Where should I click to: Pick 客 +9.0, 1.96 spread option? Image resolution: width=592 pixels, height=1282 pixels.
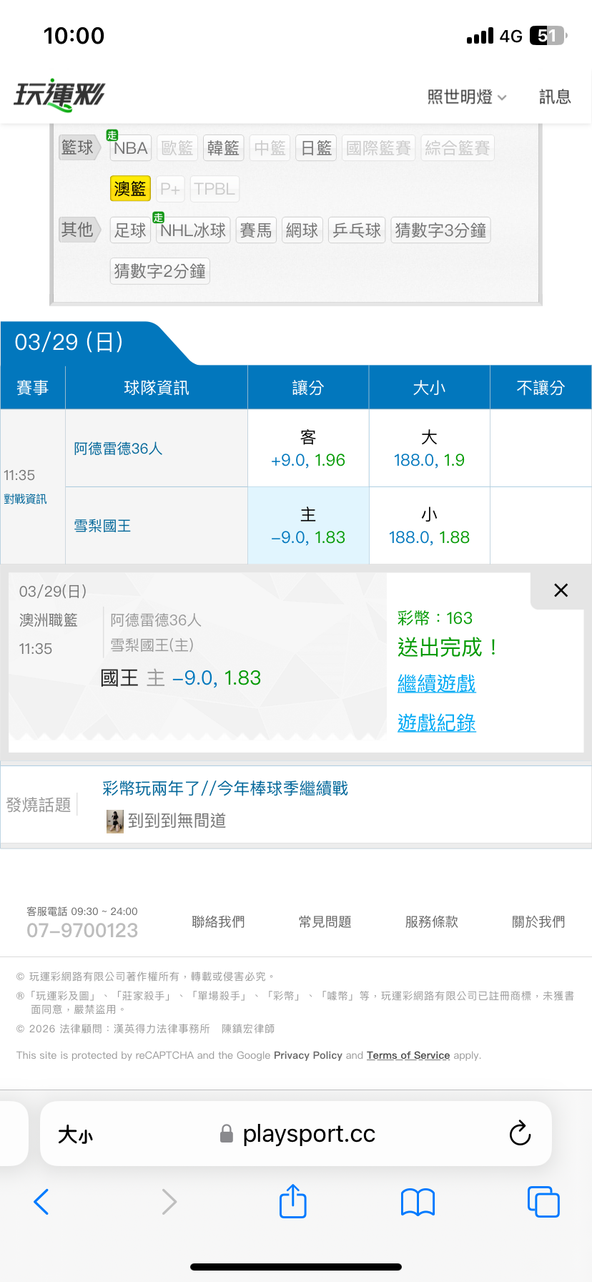click(308, 449)
